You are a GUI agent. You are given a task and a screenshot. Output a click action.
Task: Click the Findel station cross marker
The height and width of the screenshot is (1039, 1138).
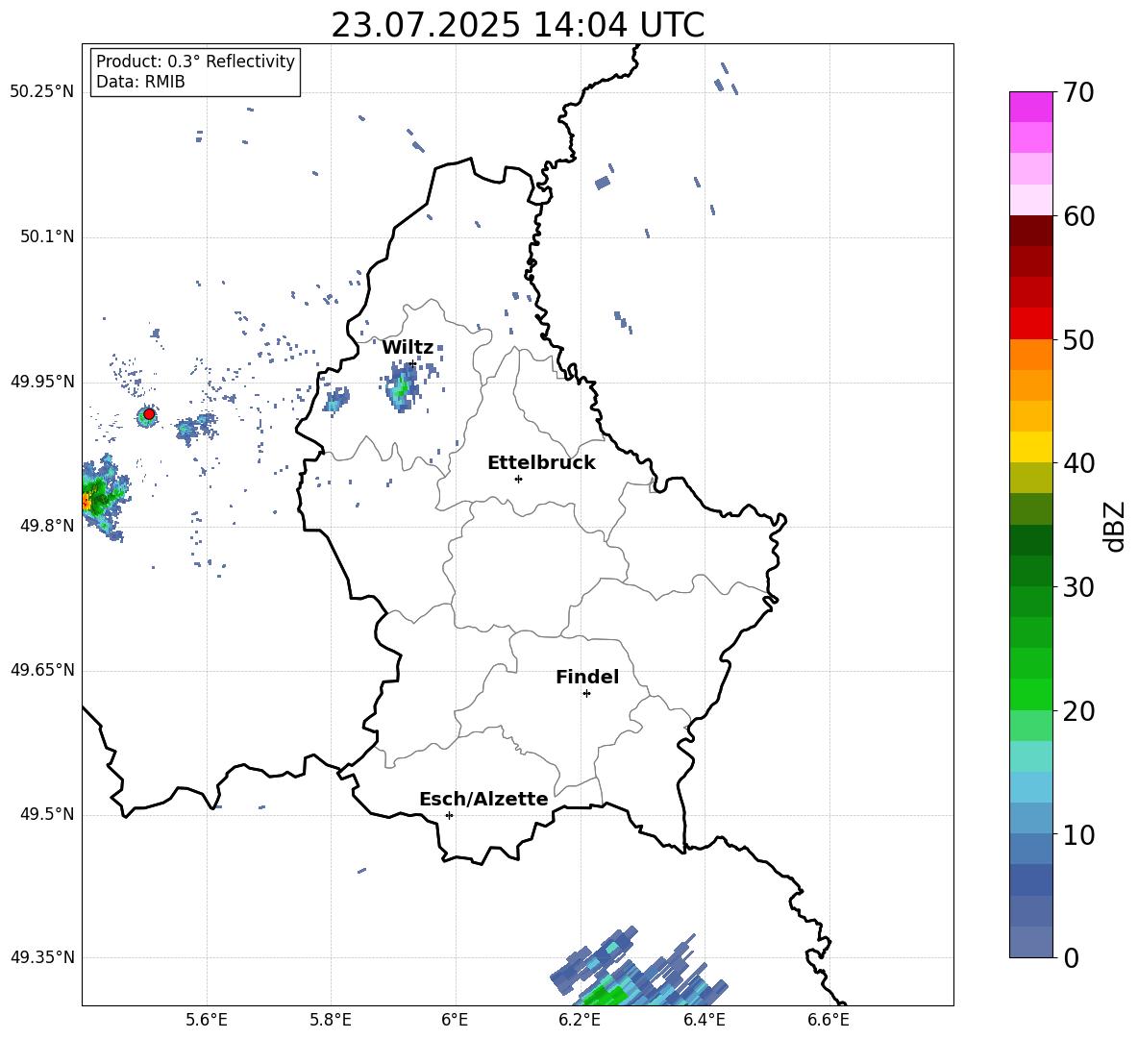coord(586,694)
